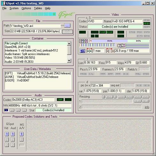Open the Options menu
Image resolution: width=156 pixels, height=156 pixels.
click(26, 8)
